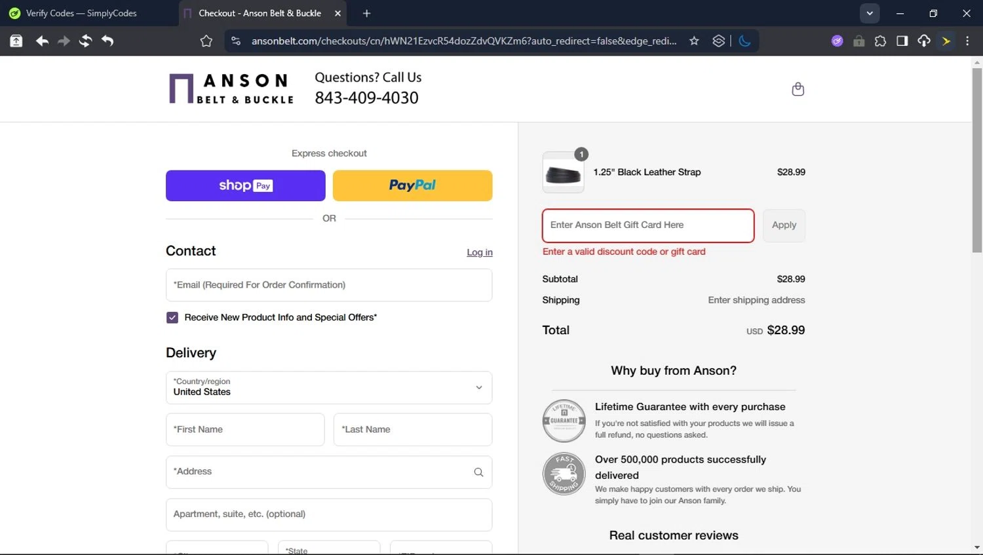The height and width of the screenshot is (555, 983).
Task: Open the tab search dropdown chevron
Action: (x=870, y=13)
